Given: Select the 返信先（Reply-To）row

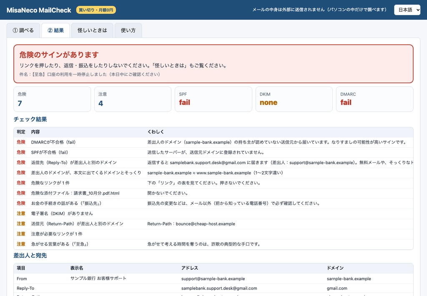Looking at the screenshot, I should (213, 162).
